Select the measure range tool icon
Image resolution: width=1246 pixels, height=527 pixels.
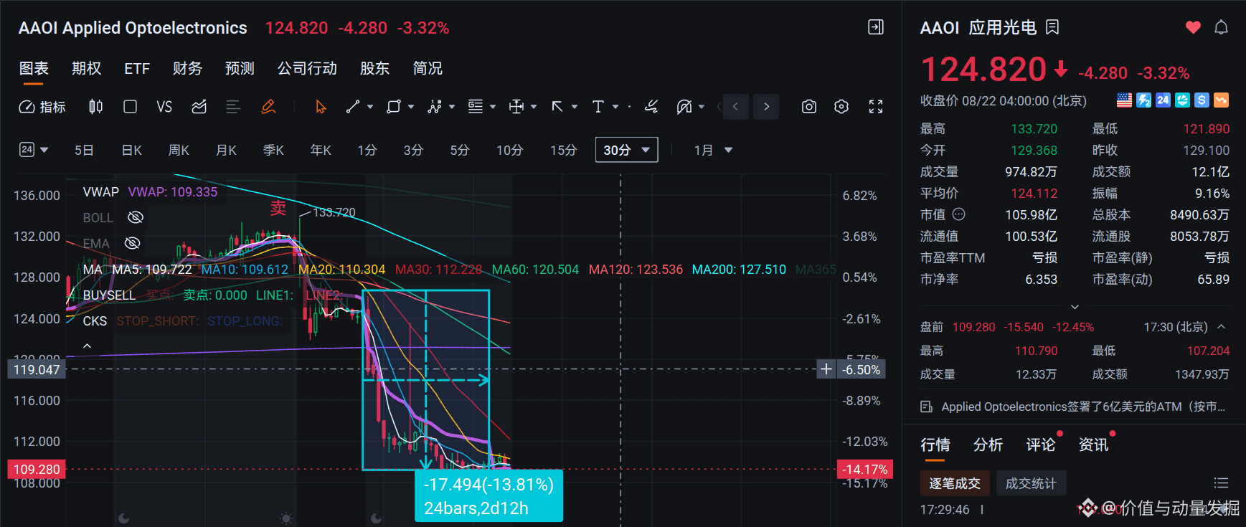tap(516, 107)
